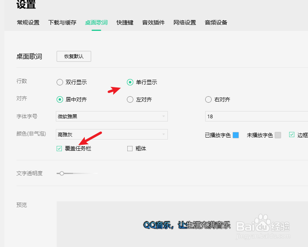
Task: Click the 字体字号 row label
Action: tap(27, 116)
